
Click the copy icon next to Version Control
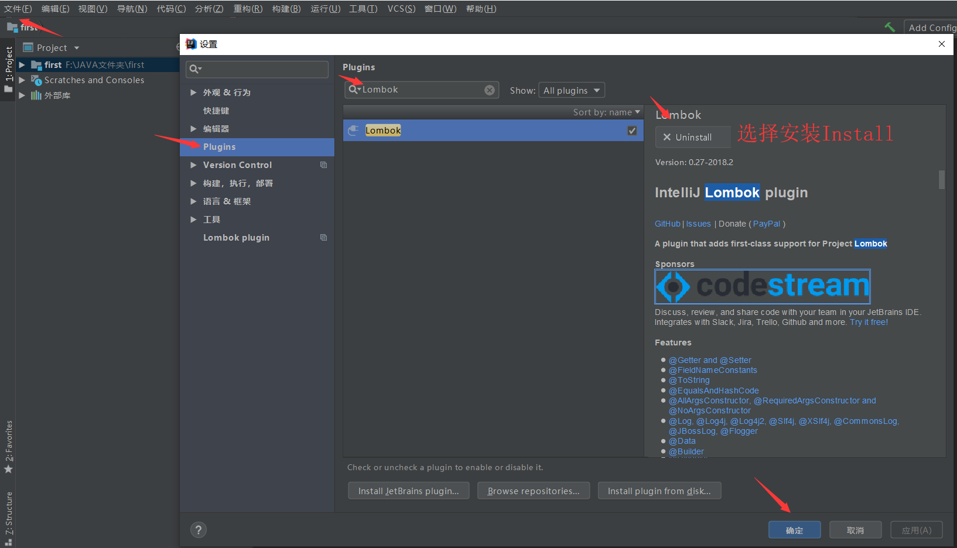(x=323, y=165)
